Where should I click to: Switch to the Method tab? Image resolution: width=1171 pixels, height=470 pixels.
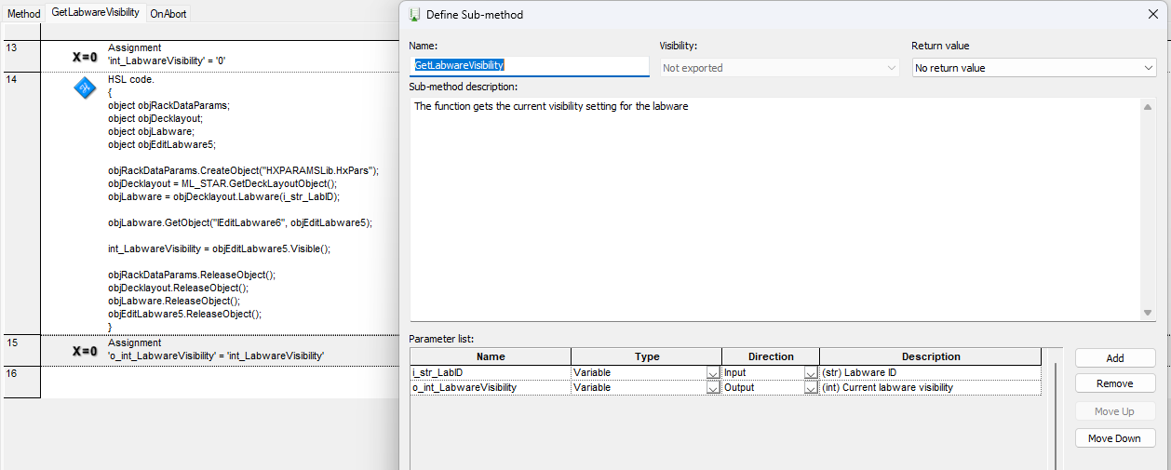[24, 13]
